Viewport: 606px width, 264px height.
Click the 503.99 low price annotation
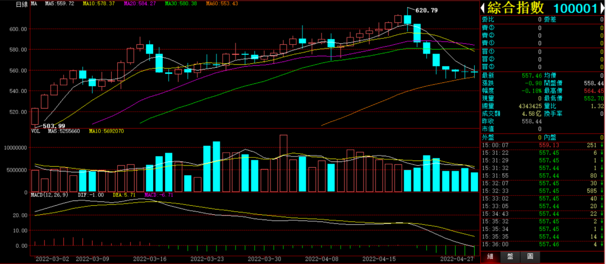(x=54, y=126)
